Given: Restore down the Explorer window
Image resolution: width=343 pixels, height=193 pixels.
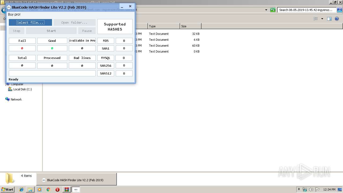Looking at the screenshot, I should 335,2.
